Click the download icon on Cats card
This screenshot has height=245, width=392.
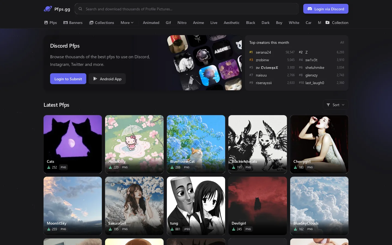(49, 167)
